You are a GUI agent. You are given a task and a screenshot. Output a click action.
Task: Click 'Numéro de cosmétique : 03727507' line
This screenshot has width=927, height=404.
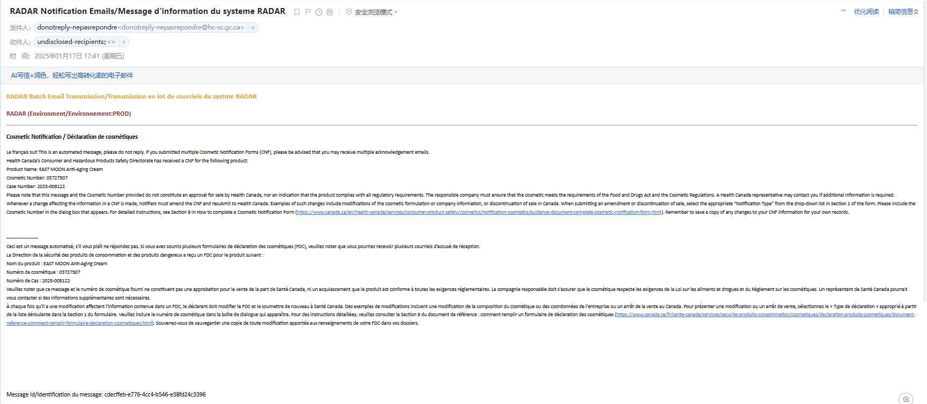coord(43,272)
